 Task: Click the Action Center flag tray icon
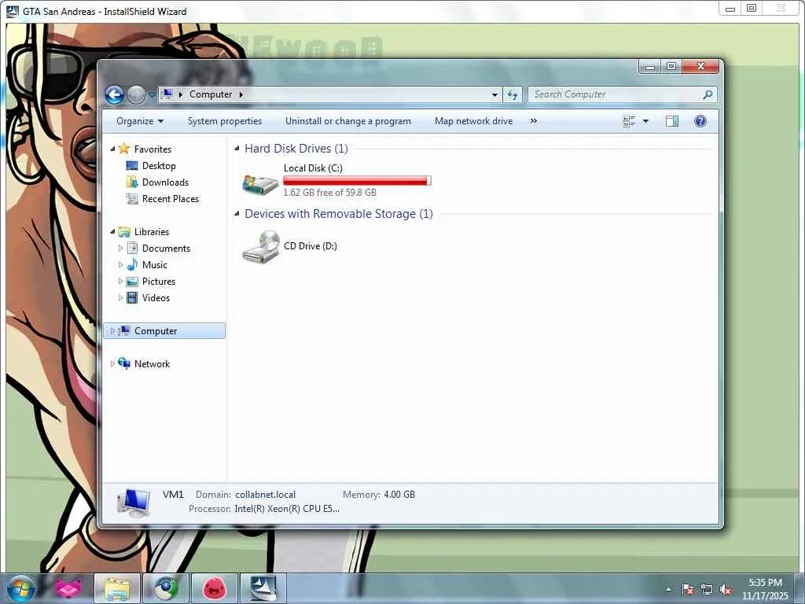click(688, 589)
